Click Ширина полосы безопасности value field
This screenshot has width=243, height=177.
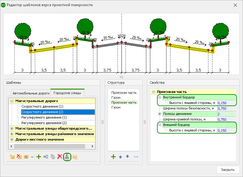[x=226, y=108]
